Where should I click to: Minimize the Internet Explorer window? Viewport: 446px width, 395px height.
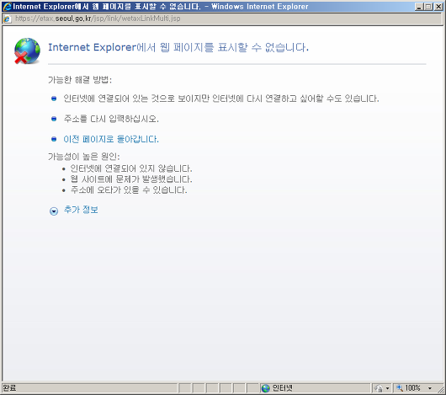419,7
